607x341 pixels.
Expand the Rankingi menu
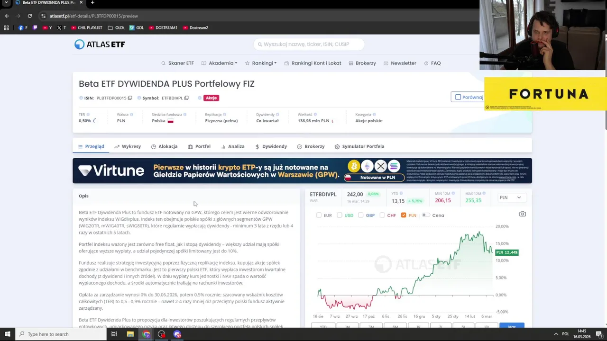(x=261, y=63)
